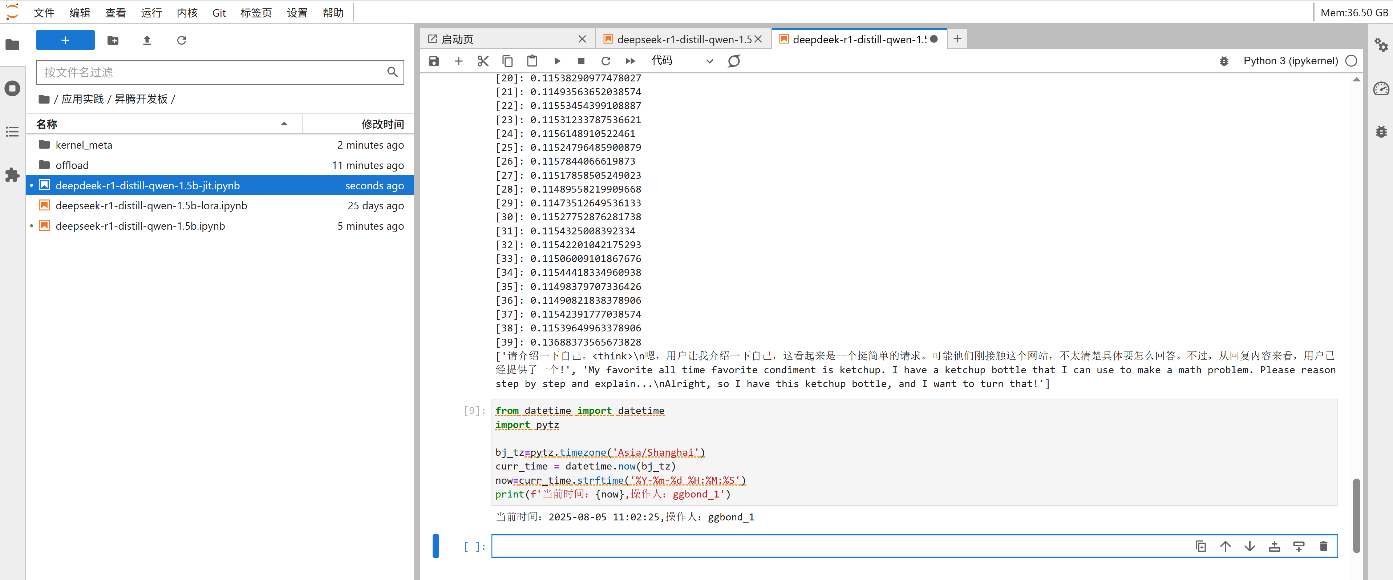The width and height of the screenshot is (1393, 580).
Task: Sort files by the 修改时间 column
Action: coord(382,124)
